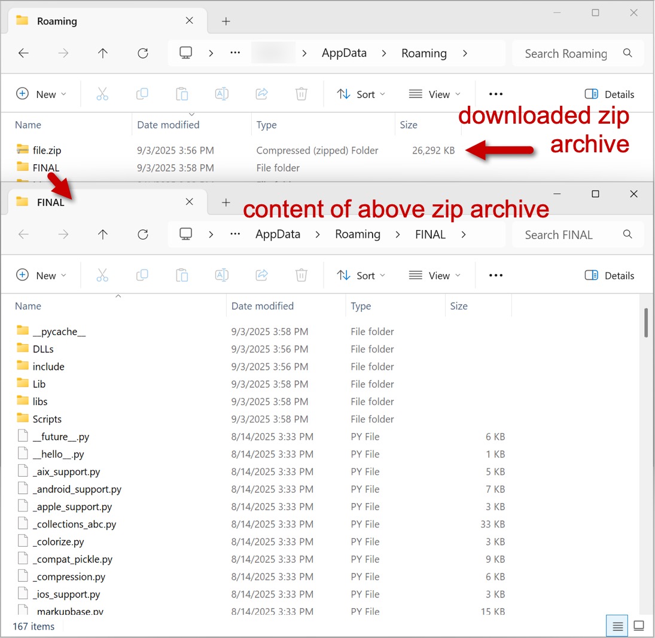The height and width of the screenshot is (638, 655).
Task: Open a new tab in Roaming window
Action: point(226,22)
